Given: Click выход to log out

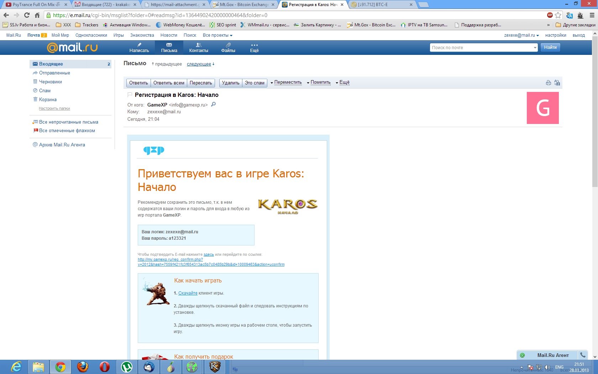Looking at the screenshot, I should [579, 35].
